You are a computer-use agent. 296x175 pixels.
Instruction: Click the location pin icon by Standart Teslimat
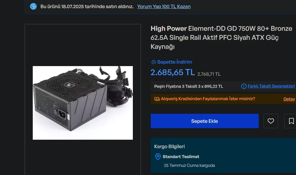pos(158,157)
